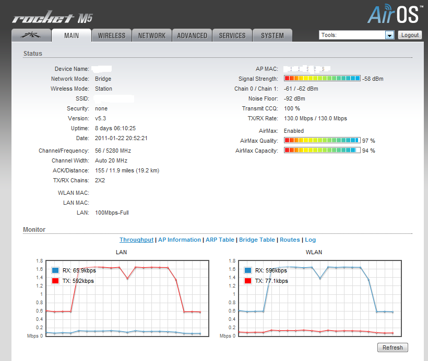Click the Status section heading
The width and height of the screenshot is (428, 361).
point(33,54)
